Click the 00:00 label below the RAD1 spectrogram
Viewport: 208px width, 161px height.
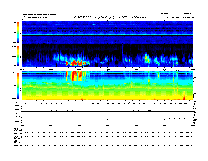pos(22,69)
